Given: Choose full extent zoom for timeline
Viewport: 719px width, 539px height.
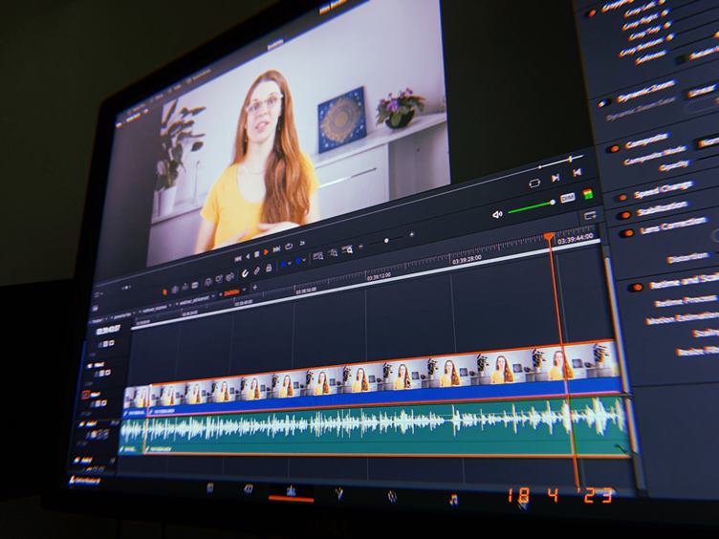Looking at the screenshot, I should click(x=317, y=256).
